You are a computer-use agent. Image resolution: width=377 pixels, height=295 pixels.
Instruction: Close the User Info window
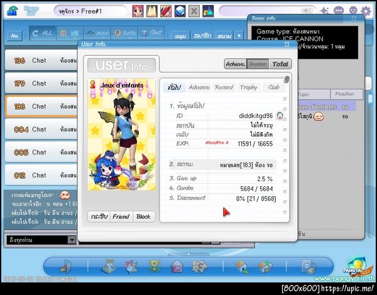(287, 44)
